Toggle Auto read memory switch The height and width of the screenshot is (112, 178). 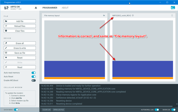[x=34, y=73]
